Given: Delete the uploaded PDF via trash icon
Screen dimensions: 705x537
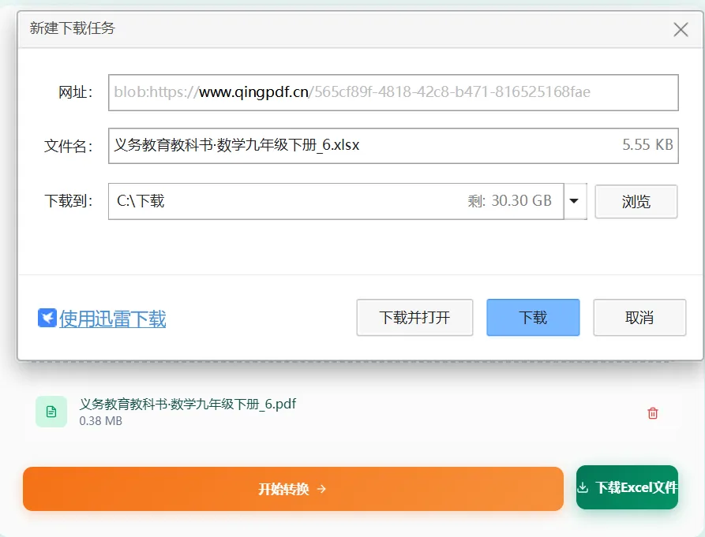Looking at the screenshot, I should 653,413.
